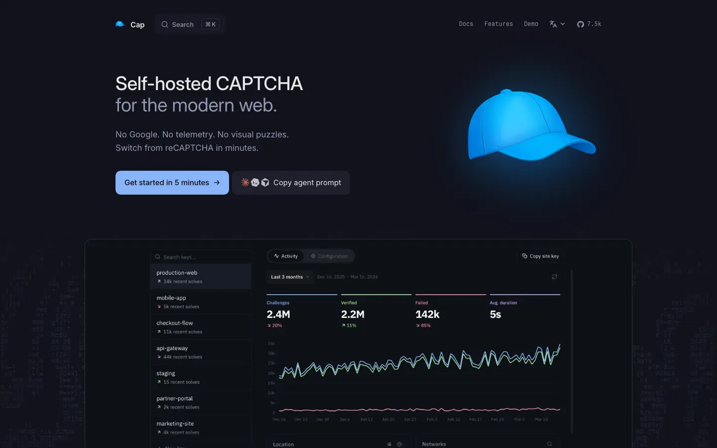Select the mobile-app key
717x448 pixels.
[x=201, y=302]
